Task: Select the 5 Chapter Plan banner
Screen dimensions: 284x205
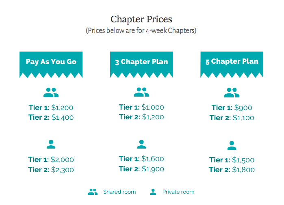Action: (x=232, y=65)
